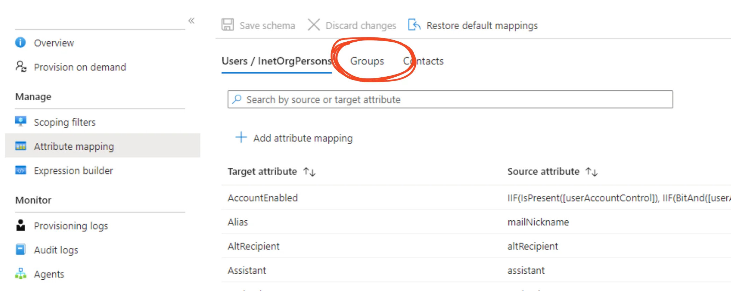Click the magnifier icon in search box
The image size is (731, 291).
pyautogui.click(x=237, y=99)
